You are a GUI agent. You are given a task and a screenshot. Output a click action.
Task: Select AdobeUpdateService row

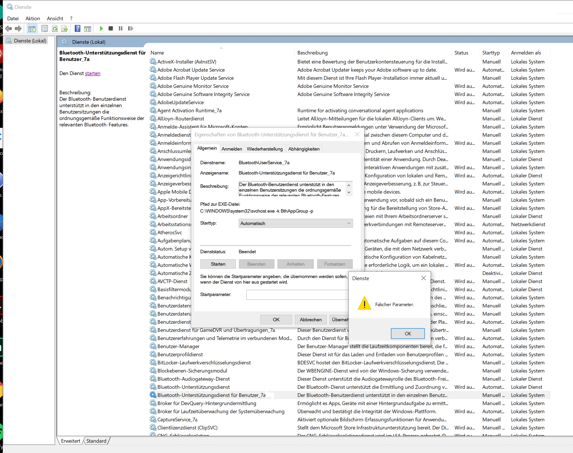click(350, 102)
